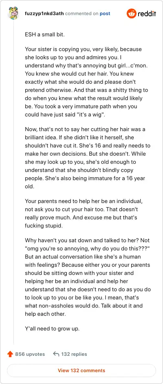The width and height of the screenshot is (163, 384).
Task: Open fuzzyp1nkd3ath's avatar image
Action: [x=13, y=14]
